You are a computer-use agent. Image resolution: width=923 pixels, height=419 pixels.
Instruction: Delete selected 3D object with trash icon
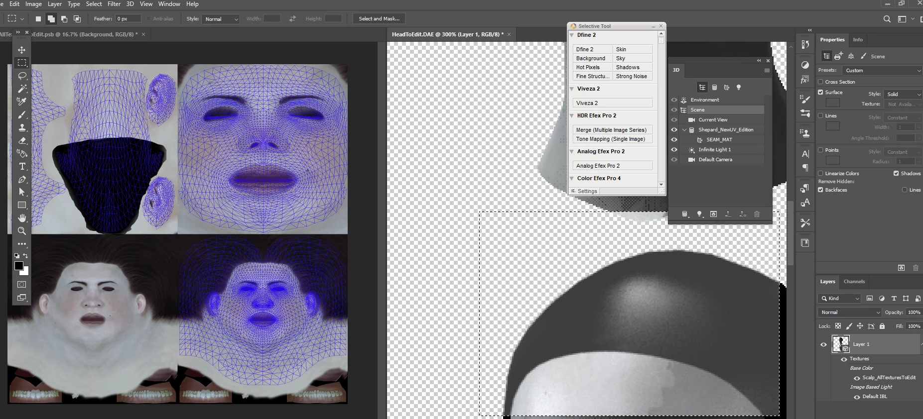[757, 214]
